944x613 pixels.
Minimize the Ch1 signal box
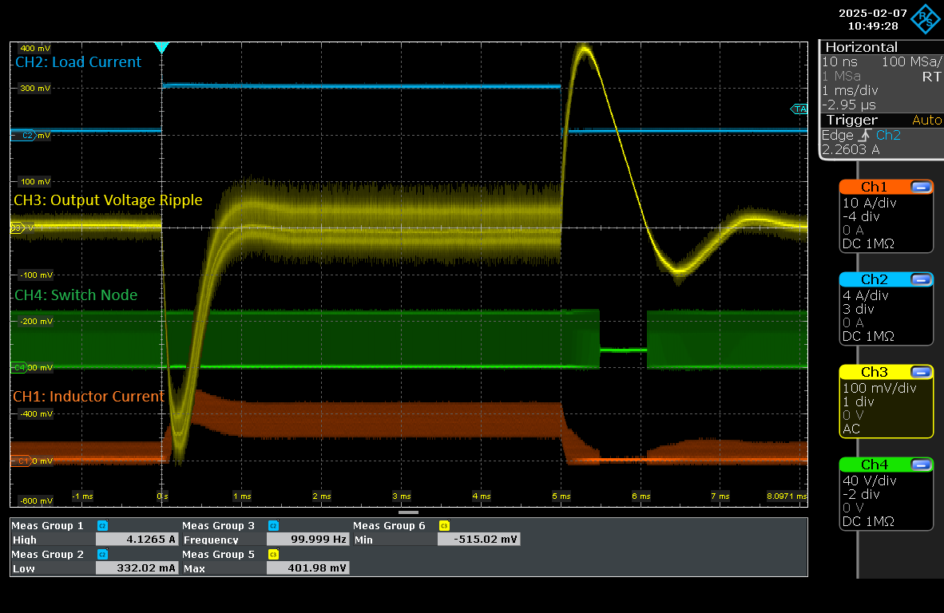pyautogui.click(x=921, y=187)
